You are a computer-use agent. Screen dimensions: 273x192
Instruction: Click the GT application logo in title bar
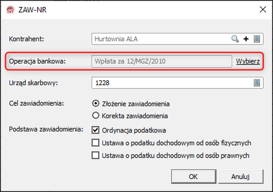coord(10,10)
